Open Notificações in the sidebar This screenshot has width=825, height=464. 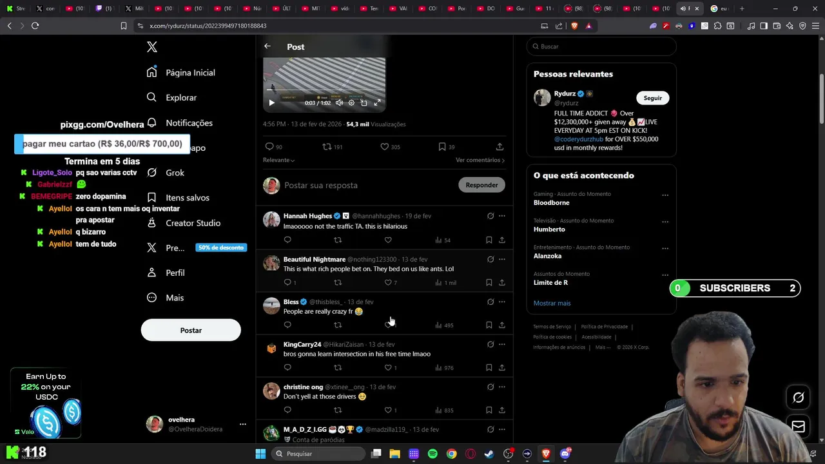click(180, 122)
